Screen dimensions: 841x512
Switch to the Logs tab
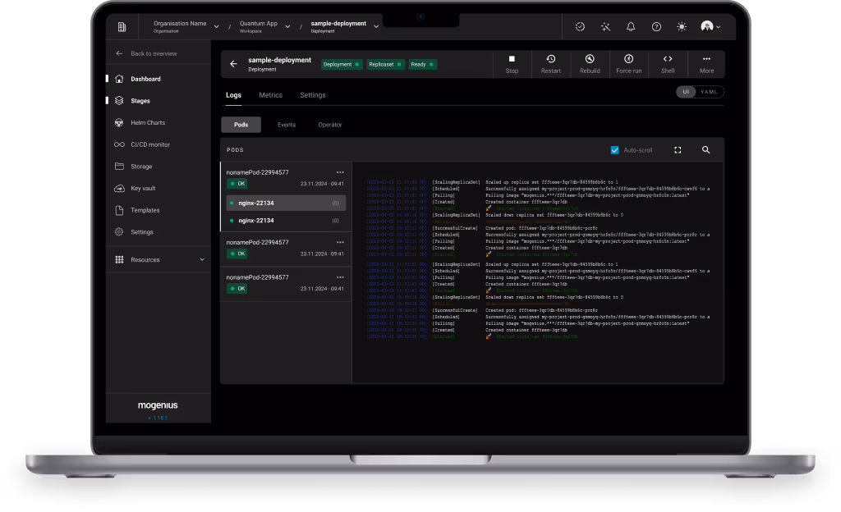pos(233,95)
